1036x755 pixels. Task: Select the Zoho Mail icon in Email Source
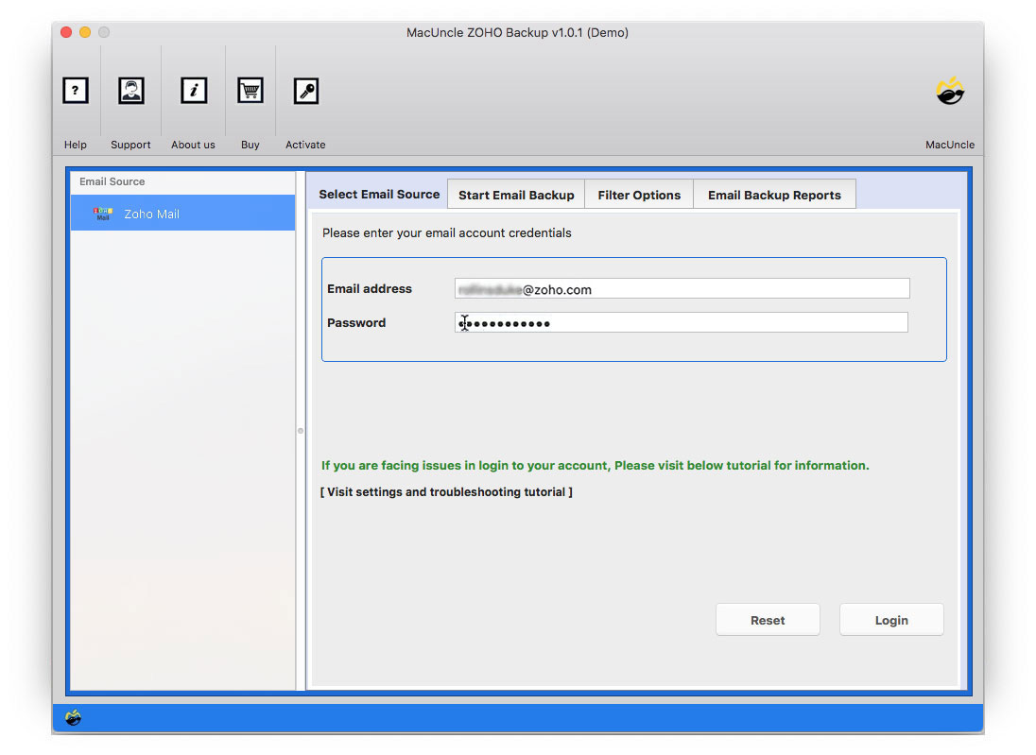[x=104, y=213]
